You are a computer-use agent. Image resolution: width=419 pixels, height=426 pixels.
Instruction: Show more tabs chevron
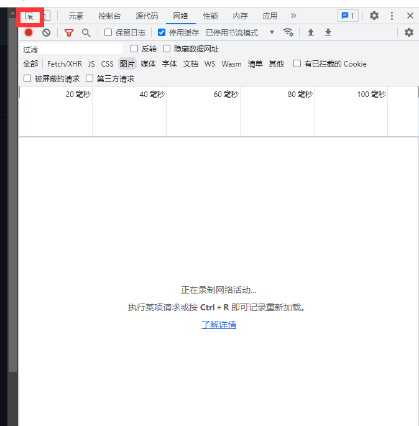point(293,16)
